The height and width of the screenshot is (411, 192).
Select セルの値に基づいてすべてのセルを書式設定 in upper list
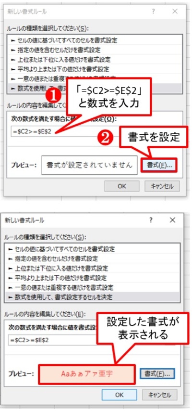(x=94, y=40)
